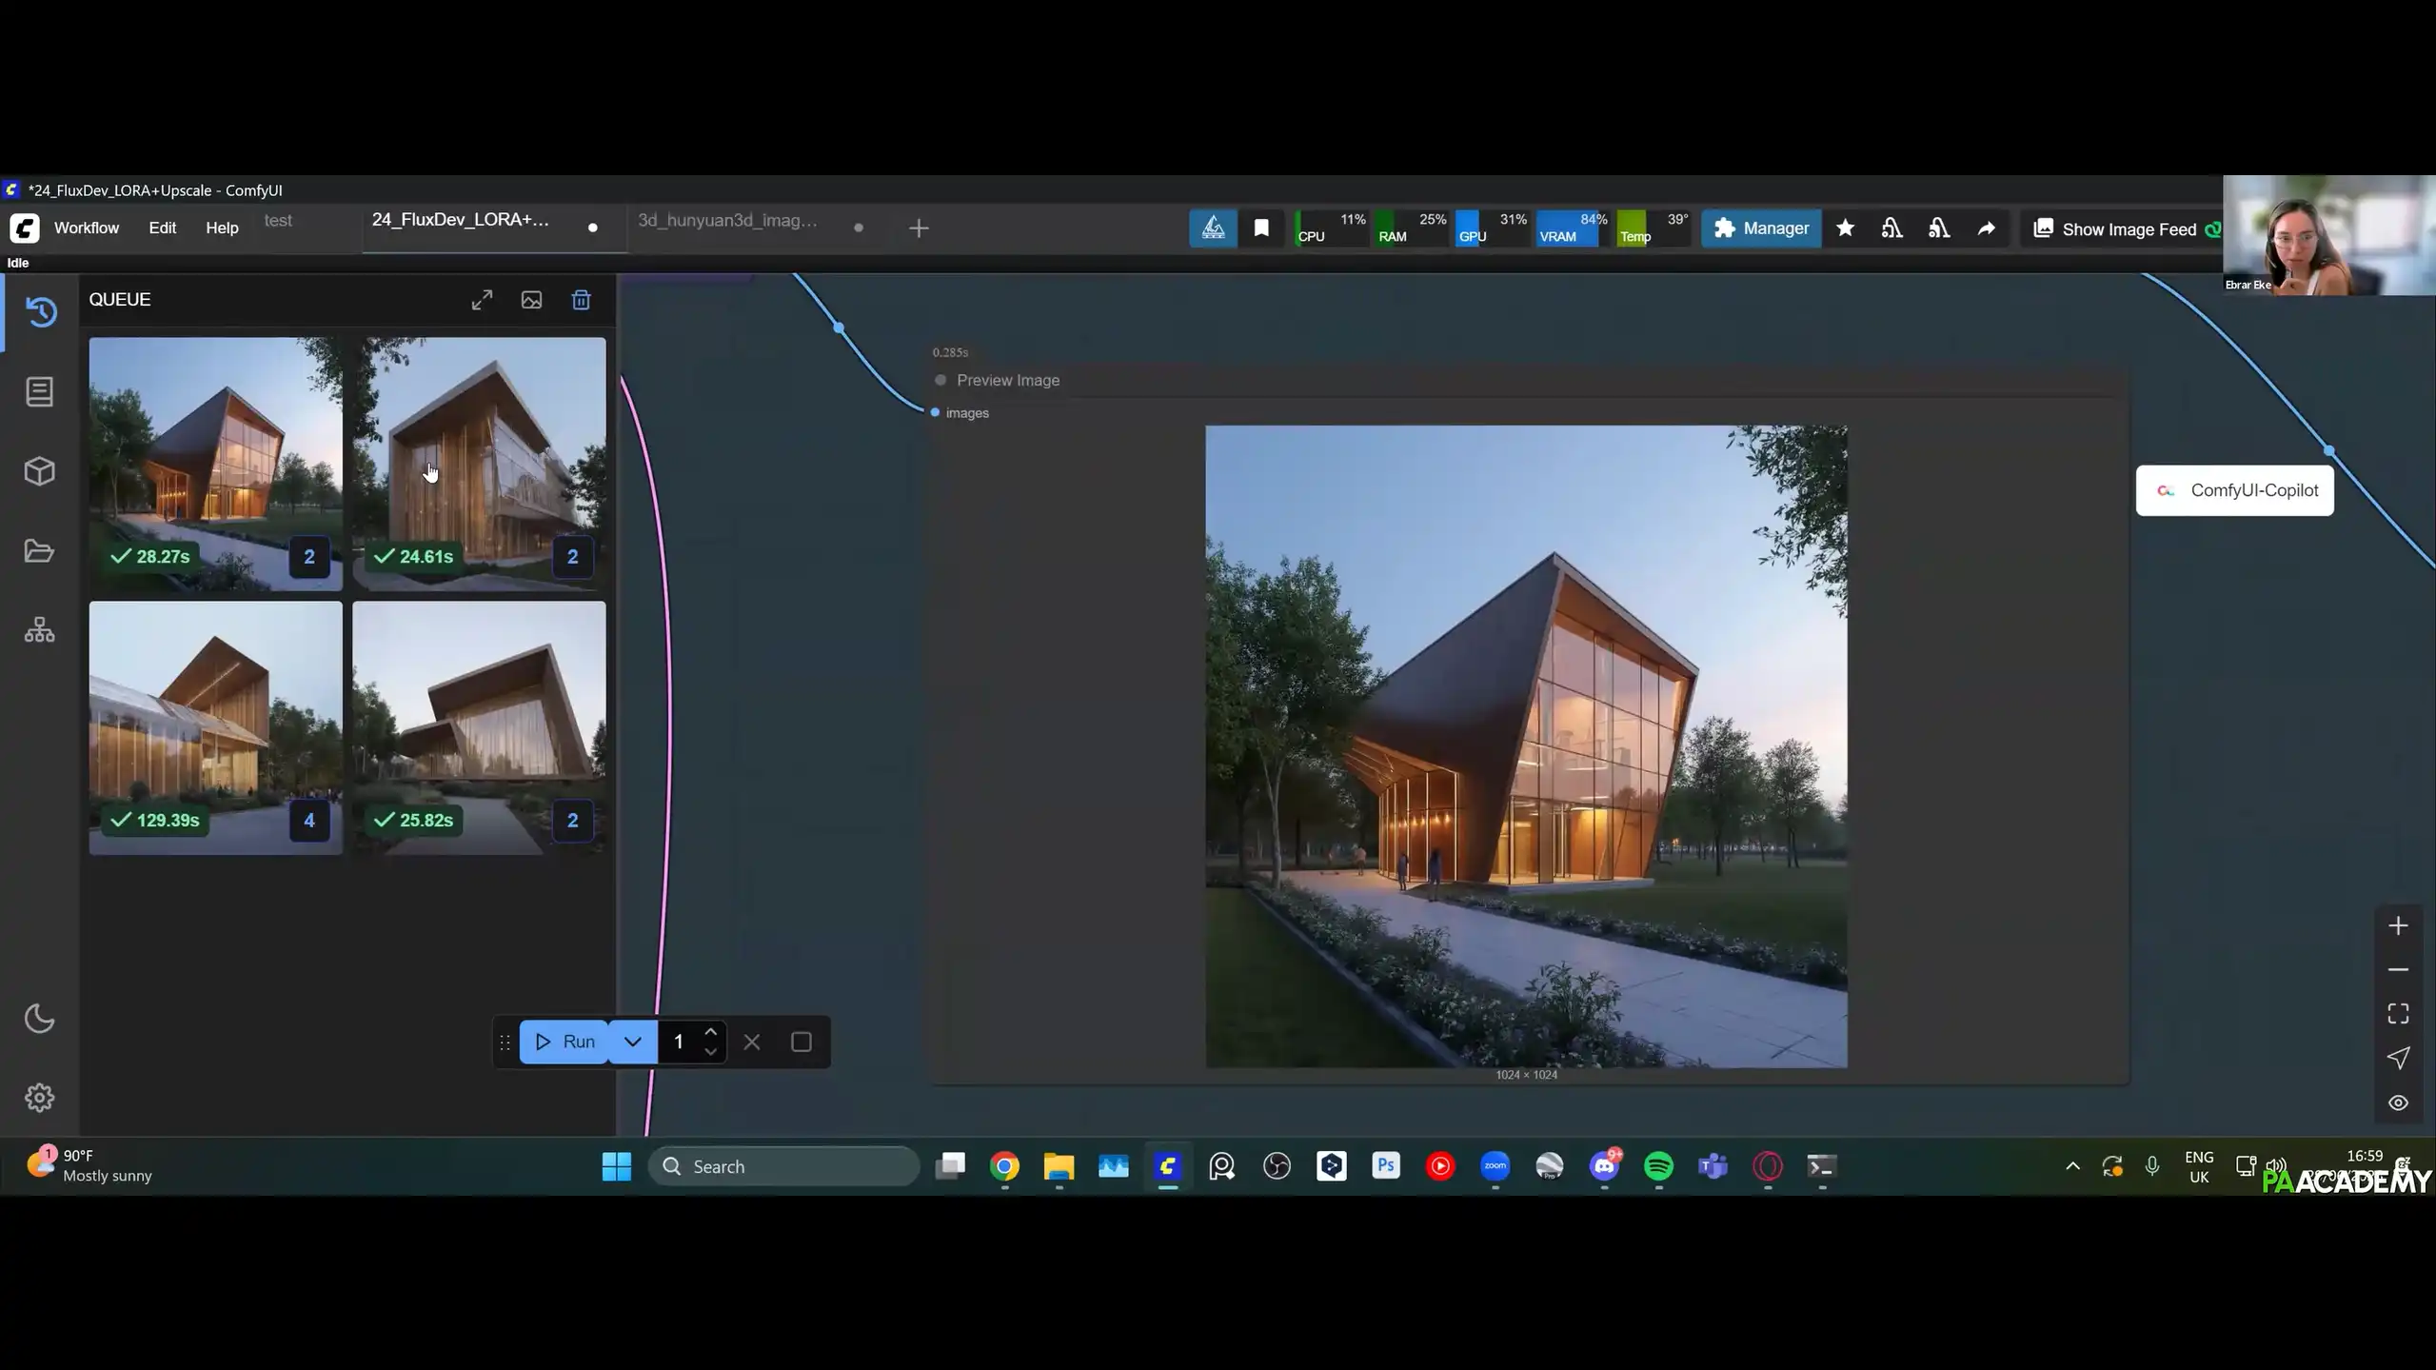Viewport: 2436px width, 1370px height.
Task: Show image preview mode in queue
Action: click(531, 300)
